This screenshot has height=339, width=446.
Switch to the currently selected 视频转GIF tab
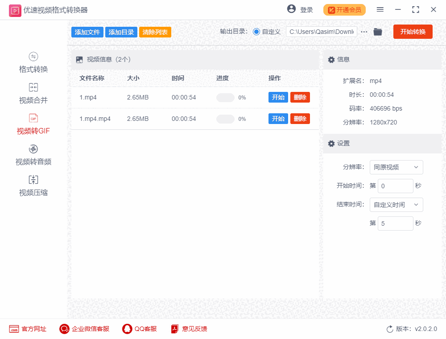(33, 124)
